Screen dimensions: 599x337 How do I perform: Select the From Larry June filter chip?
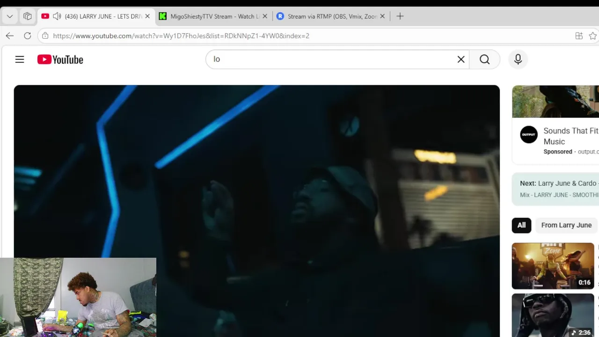click(x=566, y=225)
